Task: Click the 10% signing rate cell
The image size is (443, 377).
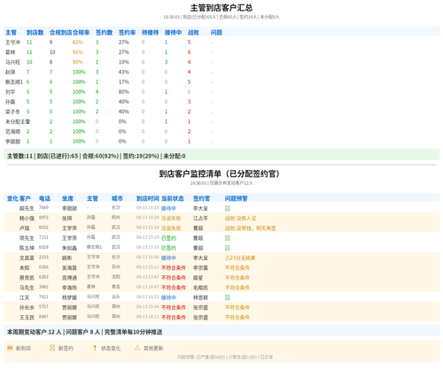Action: pyautogui.click(x=124, y=62)
